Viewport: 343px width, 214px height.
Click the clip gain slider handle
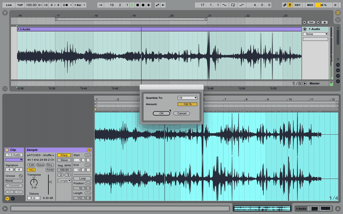[x=50, y=182]
